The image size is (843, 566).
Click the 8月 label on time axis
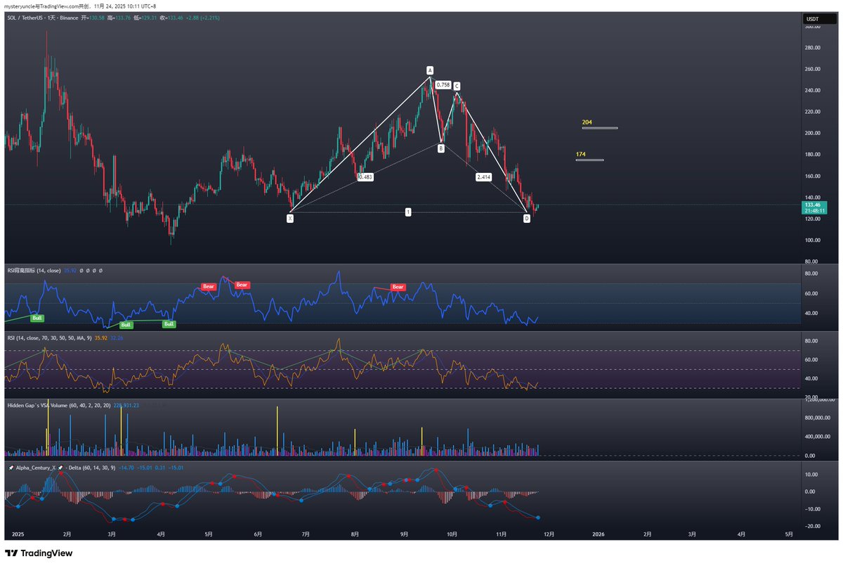[x=355, y=534]
